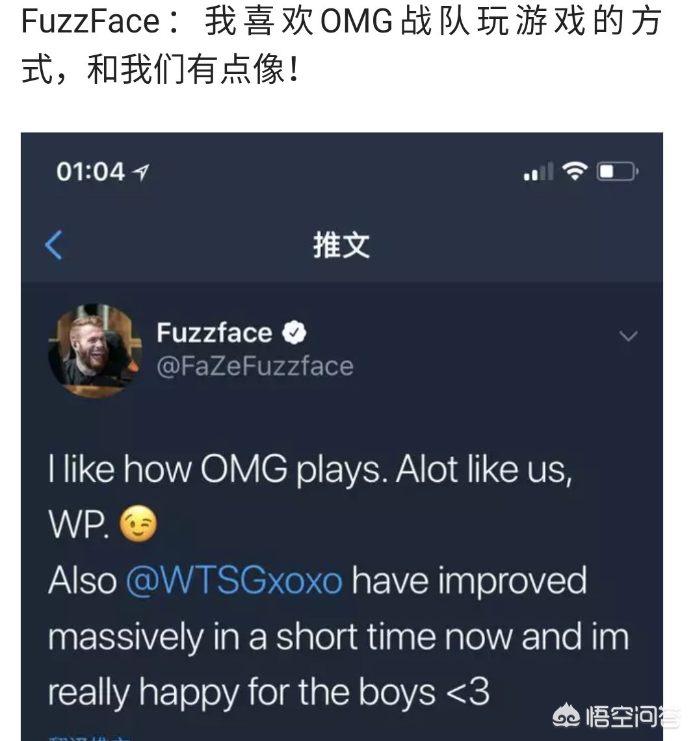Click the 01:04 clock in the status bar
Screen dimensions: 693x741
pos(90,171)
